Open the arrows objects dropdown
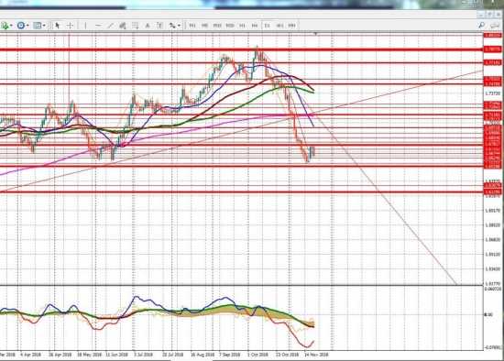The width and height of the screenshot is (504, 361). tap(179, 26)
